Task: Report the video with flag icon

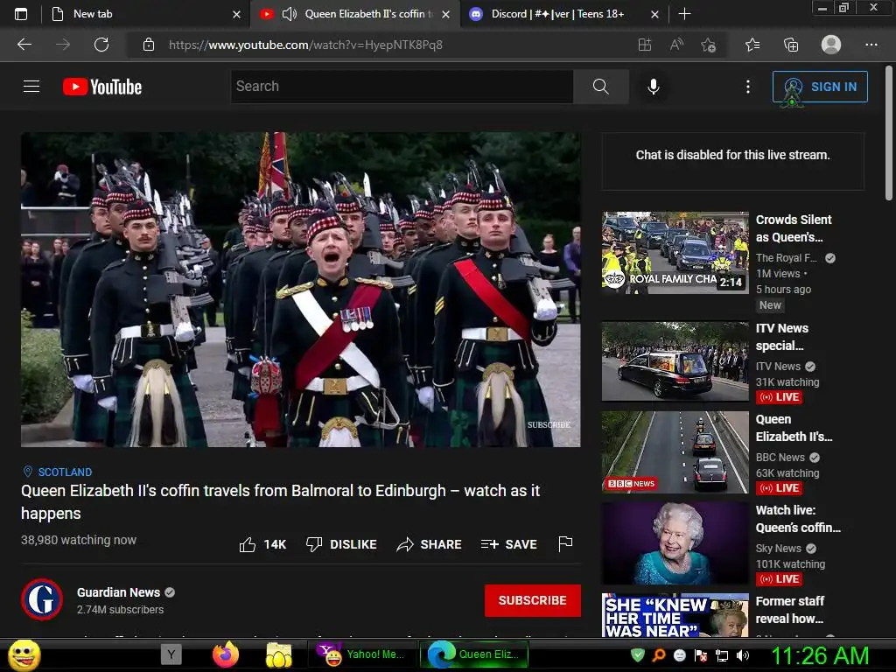Action: coord(565,543)
